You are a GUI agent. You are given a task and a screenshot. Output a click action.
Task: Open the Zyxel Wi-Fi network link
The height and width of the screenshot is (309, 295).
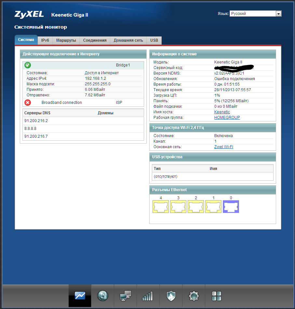[223, 147]
